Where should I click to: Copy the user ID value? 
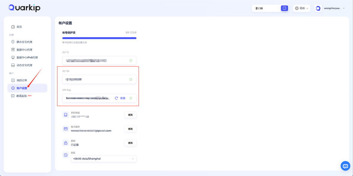click(131, 79)
